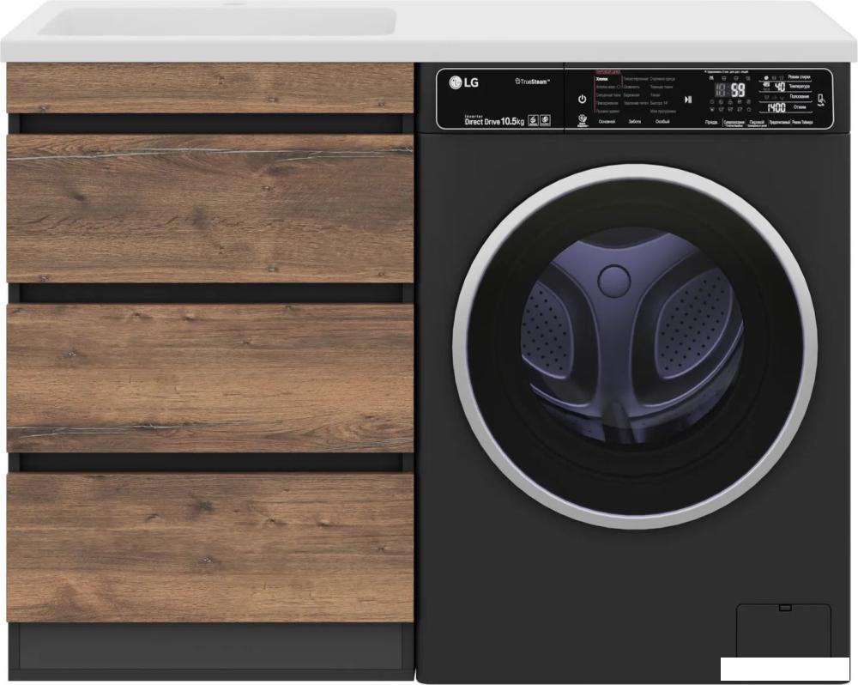Open the drain filter cover panel
This screenshot has height=685, width=858.
pyautogui.click(x=783, y=631)
